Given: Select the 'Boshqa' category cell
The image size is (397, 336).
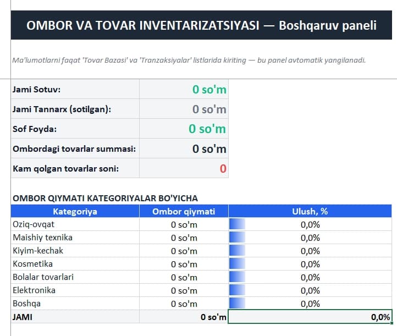Looking at the screenshot, I should click(75, 304).
